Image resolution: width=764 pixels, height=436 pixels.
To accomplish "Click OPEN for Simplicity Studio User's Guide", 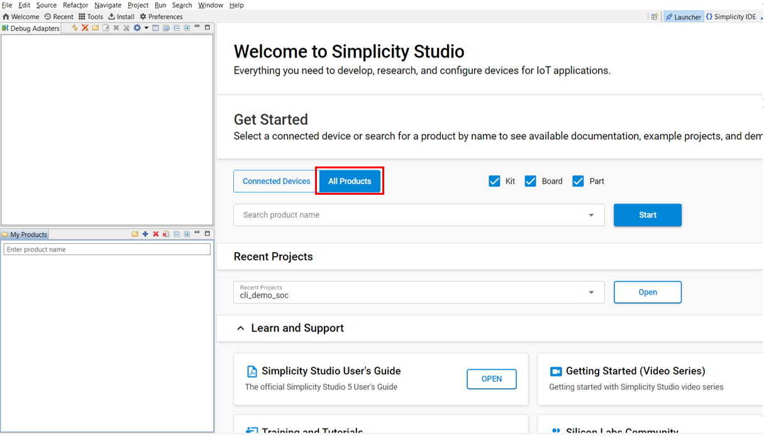I will click(x=491, y=379).
